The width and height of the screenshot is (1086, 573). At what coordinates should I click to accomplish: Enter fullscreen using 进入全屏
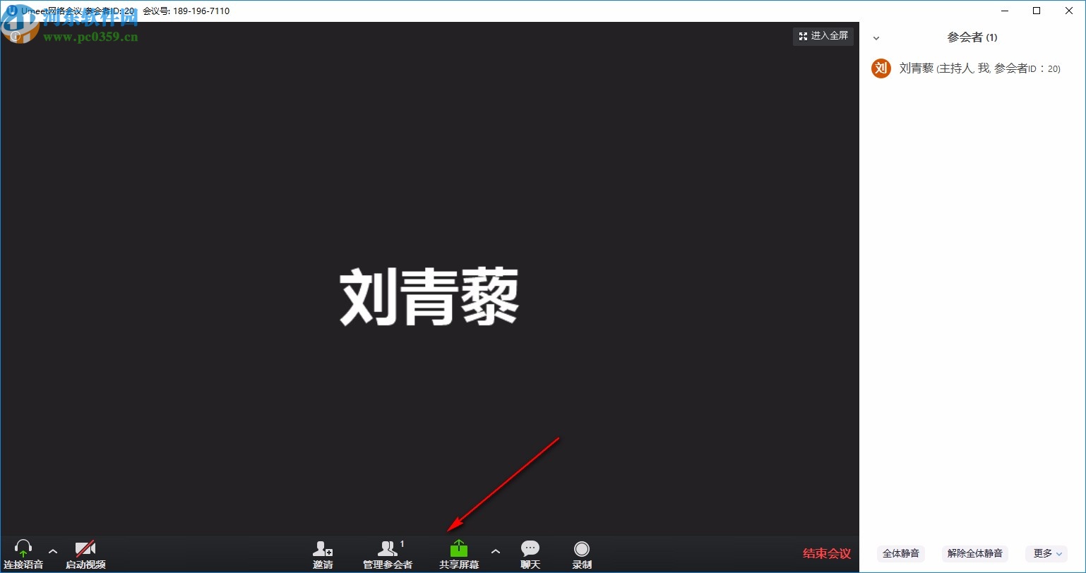point(823,36)
